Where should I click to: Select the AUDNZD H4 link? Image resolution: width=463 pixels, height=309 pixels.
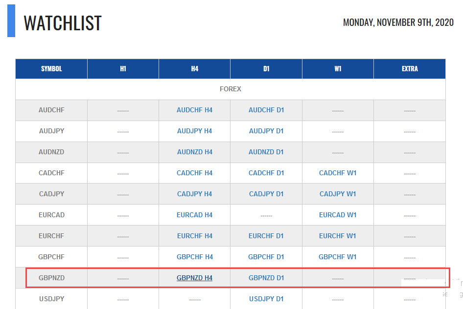pyautogui.click(x=195, y=152)
